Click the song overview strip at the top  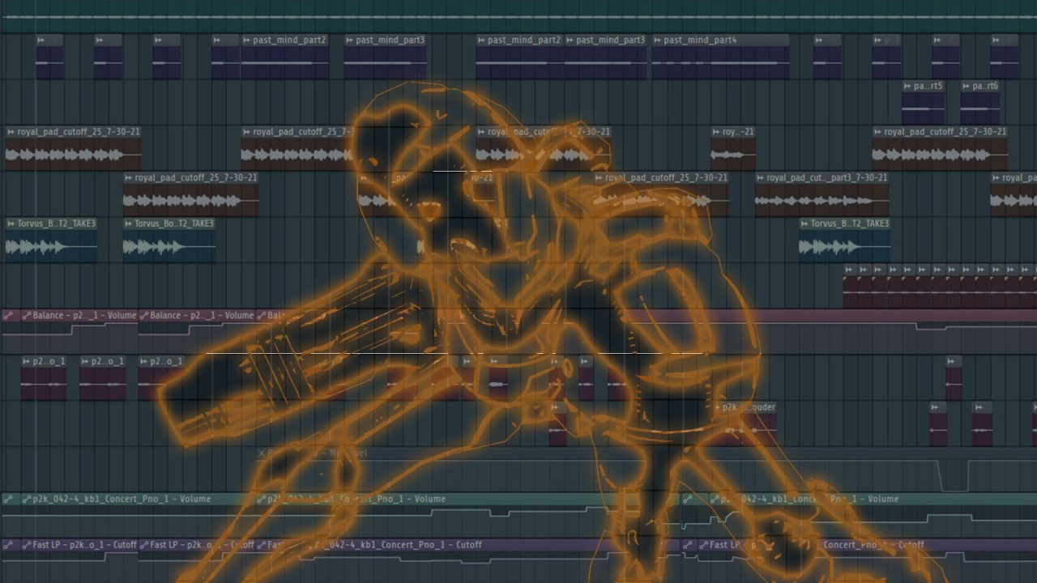tap(518, 16)
